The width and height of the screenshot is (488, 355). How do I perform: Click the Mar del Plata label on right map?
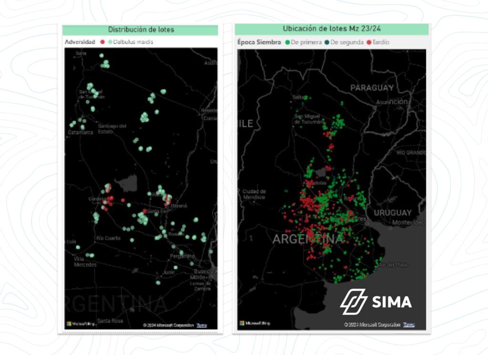[393, 265]
